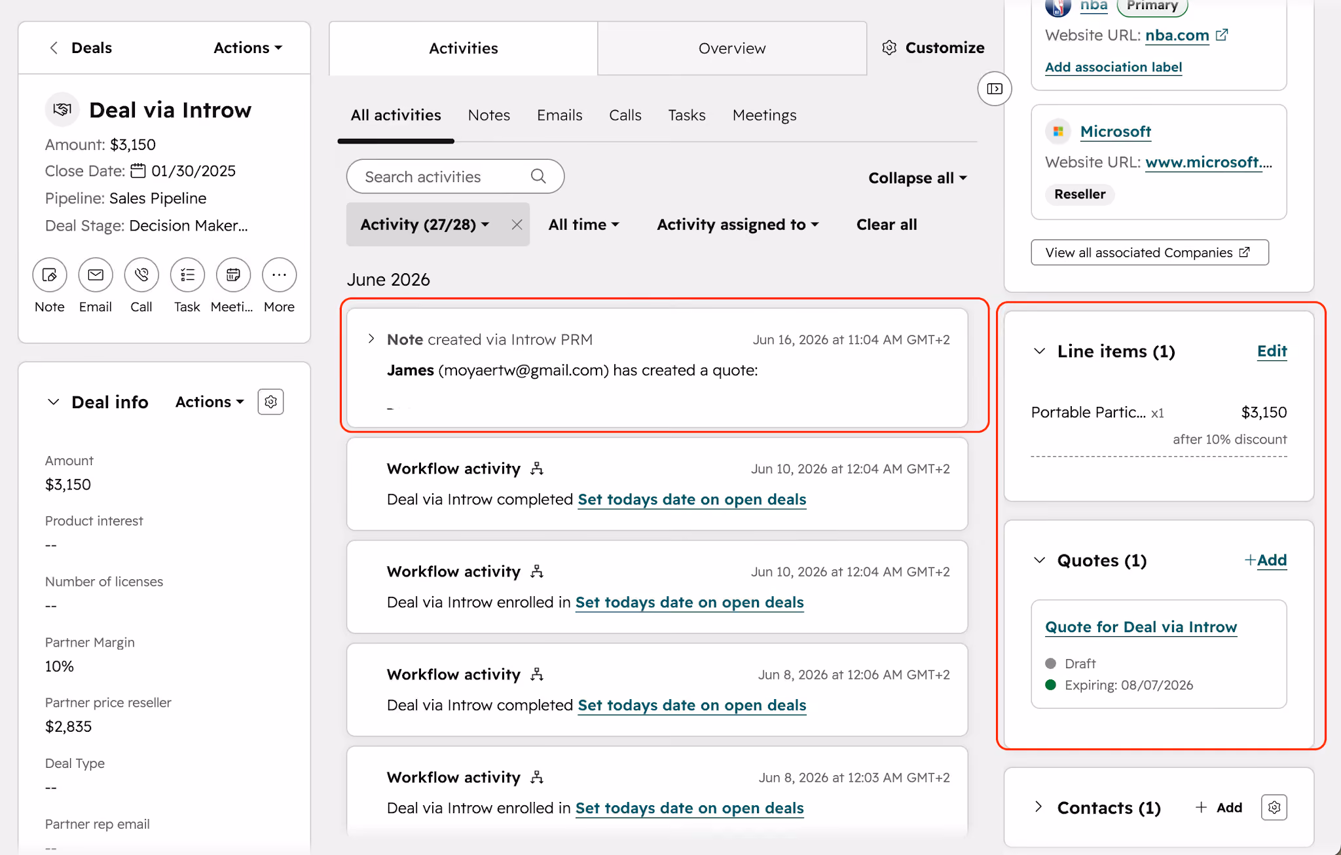Image resolution: width=1341 pixels, height=855 pixels.
Task: Open the Activity (27/28) filter dropdown
Action: 425,225
